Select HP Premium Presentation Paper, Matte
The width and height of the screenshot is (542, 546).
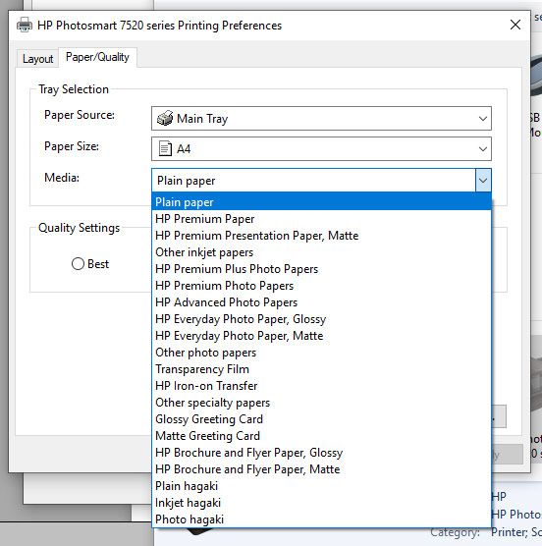pyautogui.click(x=321, y=236)
